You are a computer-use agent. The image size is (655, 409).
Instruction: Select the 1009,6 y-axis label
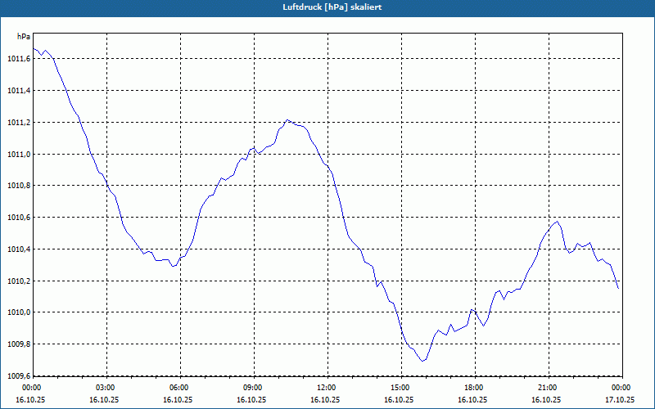point(19,375)
